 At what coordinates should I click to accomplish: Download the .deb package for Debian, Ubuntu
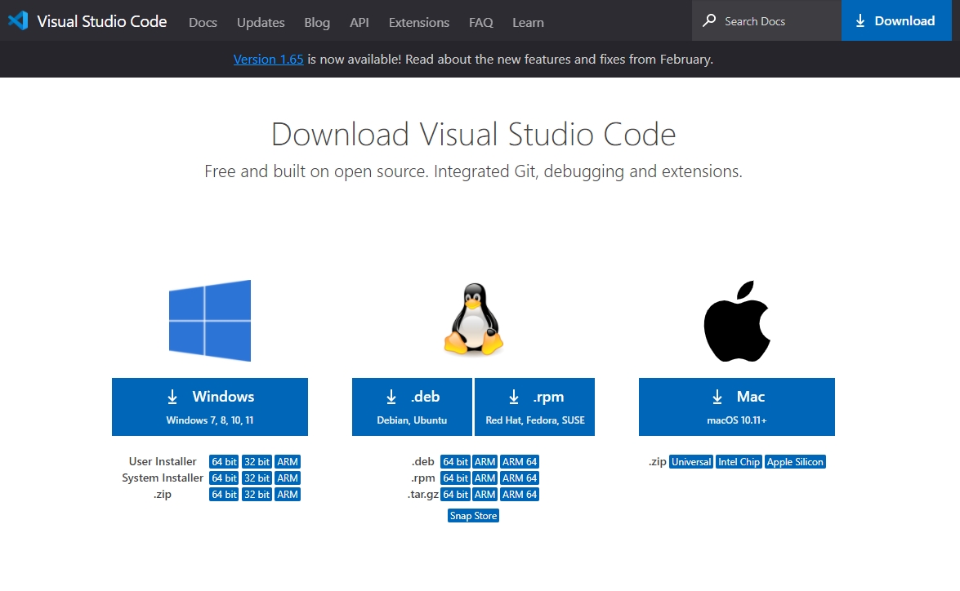pyautogui.click(x=412, y=407)
